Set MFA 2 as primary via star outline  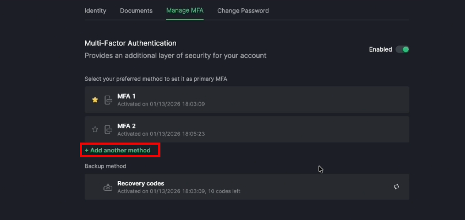tap(95, 129)
